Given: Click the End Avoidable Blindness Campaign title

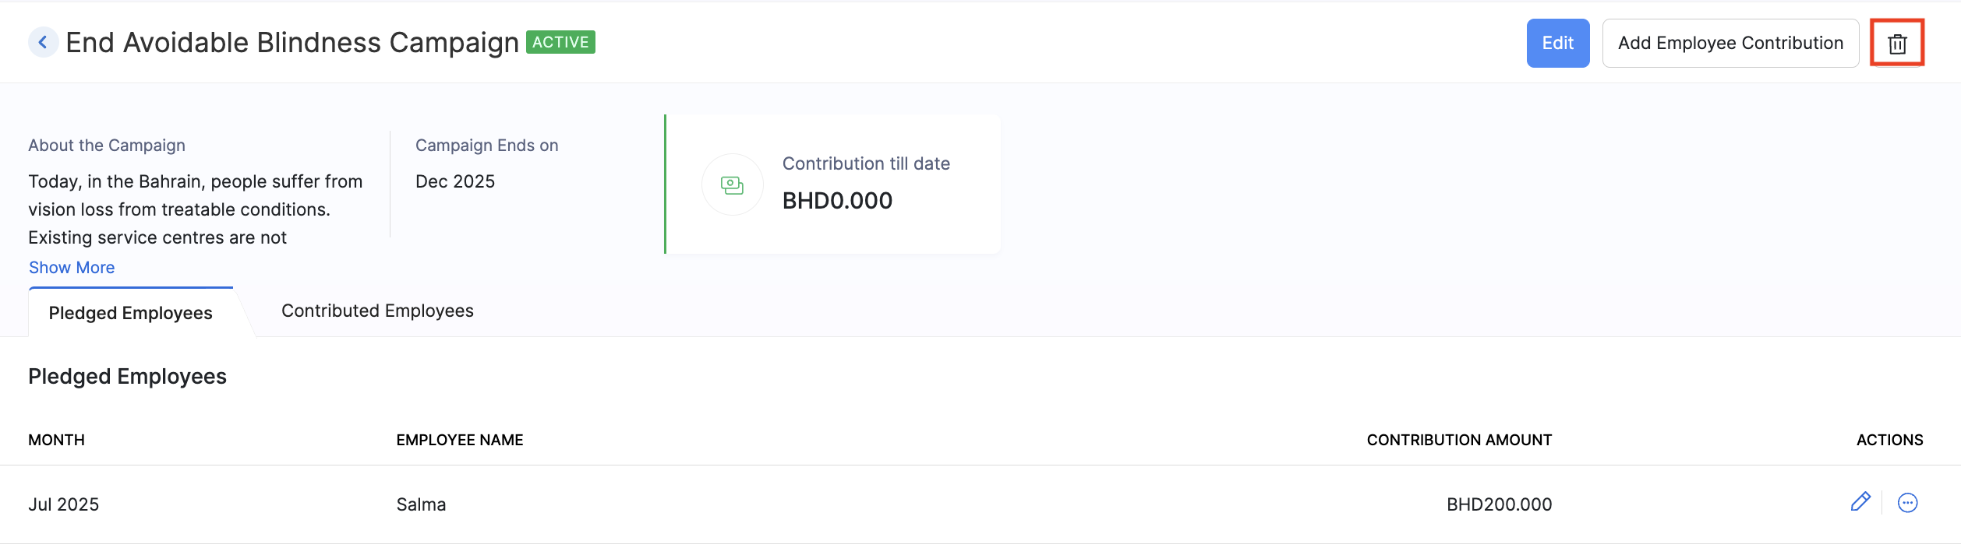Looking at the screenshot, I should point(292,43).
